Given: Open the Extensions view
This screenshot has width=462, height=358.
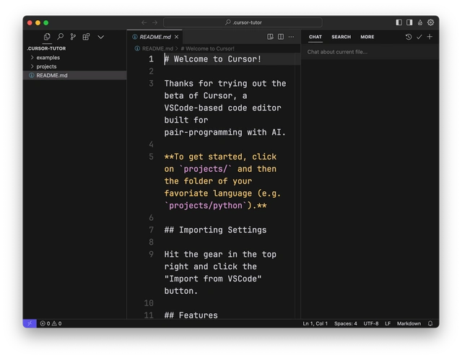Looking at the screenshot, I should pyautogui.click(x=86, y=37).
